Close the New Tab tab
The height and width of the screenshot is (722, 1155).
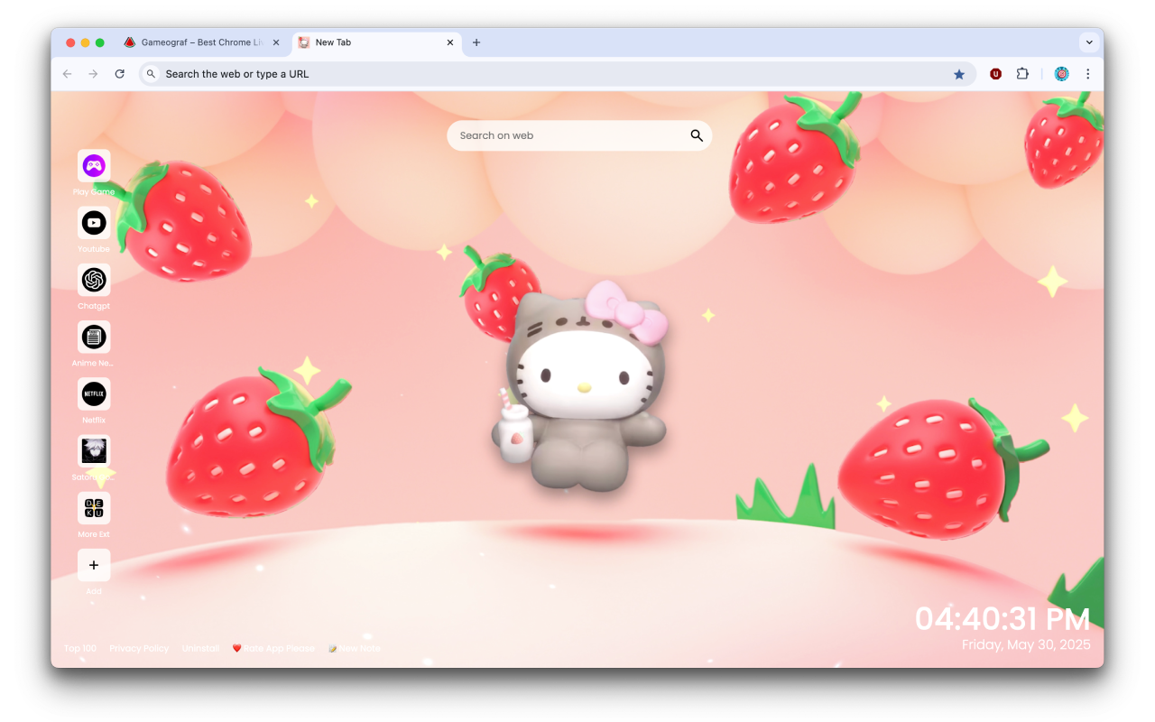click(450, 42)
